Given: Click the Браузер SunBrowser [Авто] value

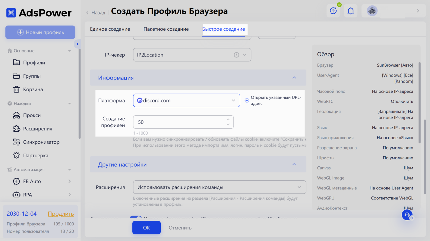Looking at the screenshot, I should [x=395, y=65].
